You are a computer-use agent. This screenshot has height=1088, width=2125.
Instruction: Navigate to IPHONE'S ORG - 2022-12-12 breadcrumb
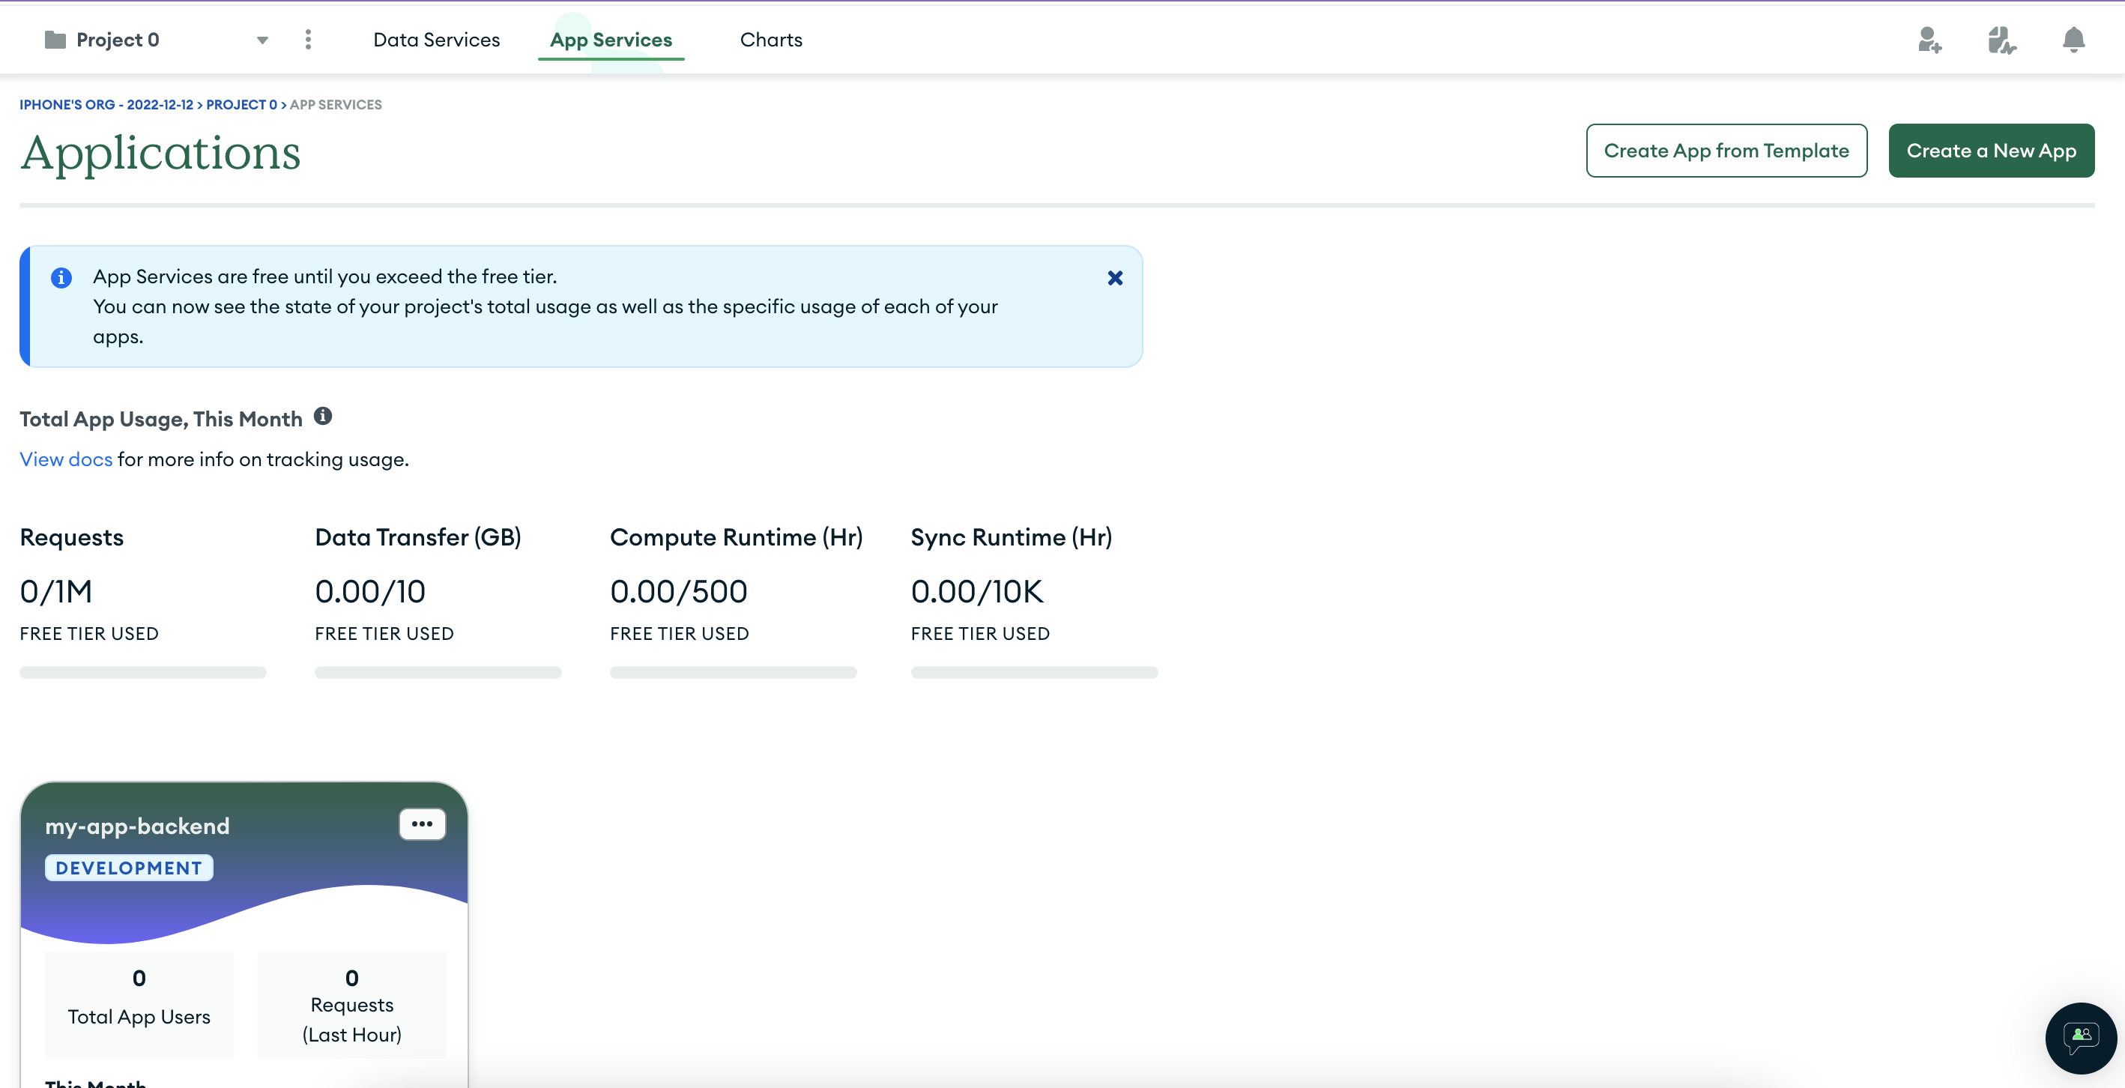coord(106,105)
